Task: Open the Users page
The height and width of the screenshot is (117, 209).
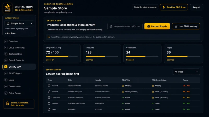Action: click(19, 80)
